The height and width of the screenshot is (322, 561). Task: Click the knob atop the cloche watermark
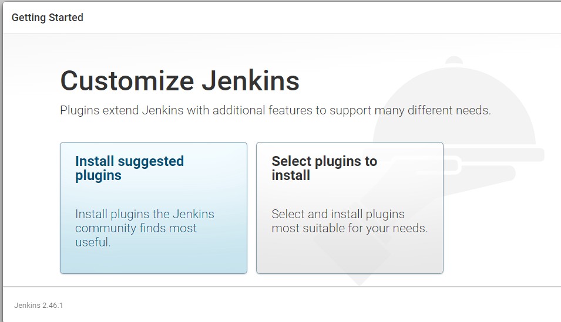[454, 60]
